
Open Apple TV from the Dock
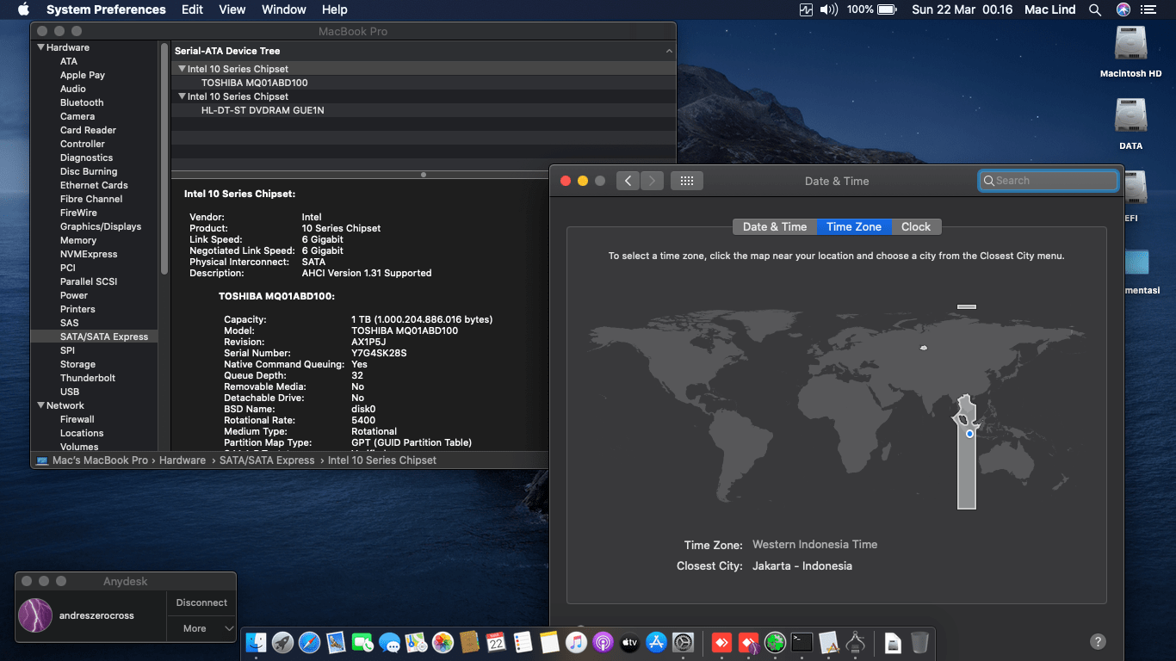click(629, 642)
